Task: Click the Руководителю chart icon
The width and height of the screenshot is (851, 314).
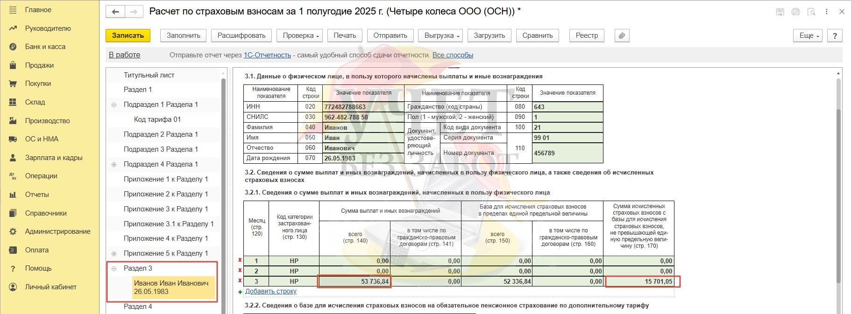Action: (13, 28)
